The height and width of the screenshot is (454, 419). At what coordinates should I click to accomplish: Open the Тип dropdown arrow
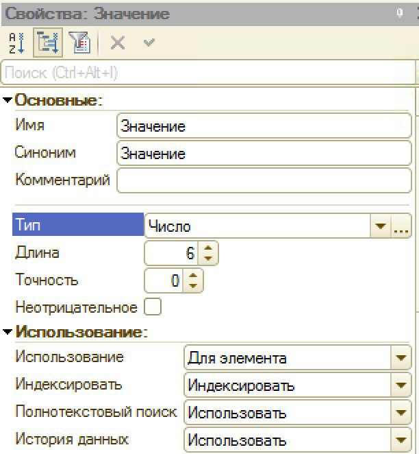click(x=380, y=226)
